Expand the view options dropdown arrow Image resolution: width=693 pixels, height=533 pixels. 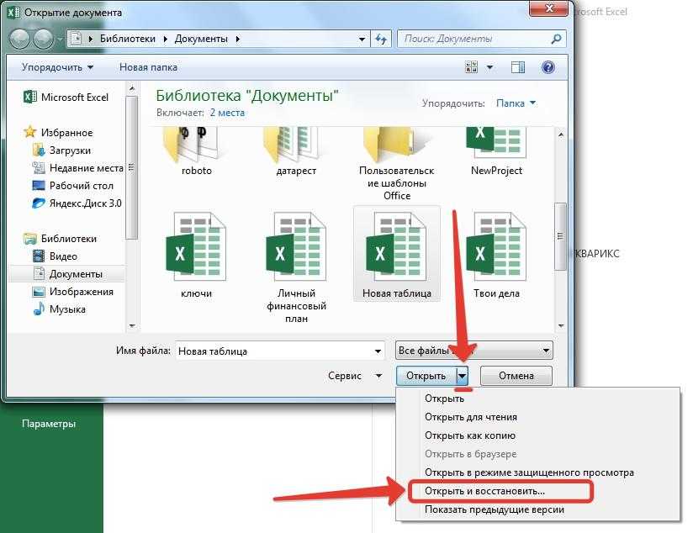click(x=489, y=67)
